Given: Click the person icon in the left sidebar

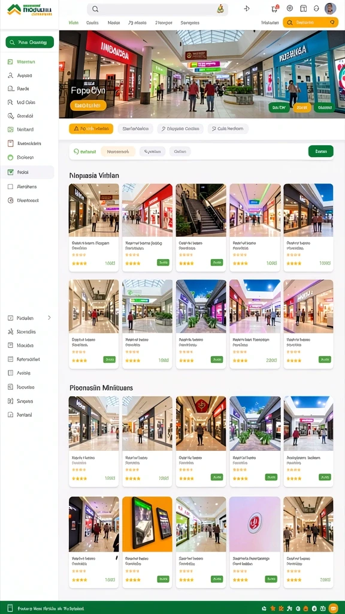Looking at the screenshot, I should (11, 75).
